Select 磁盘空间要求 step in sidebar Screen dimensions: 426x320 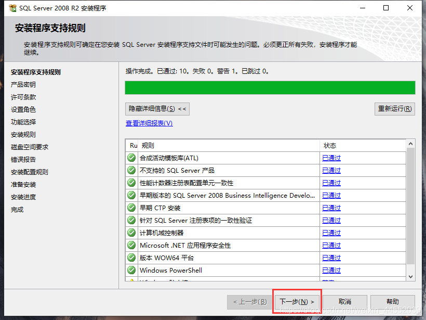coord(29,147)
